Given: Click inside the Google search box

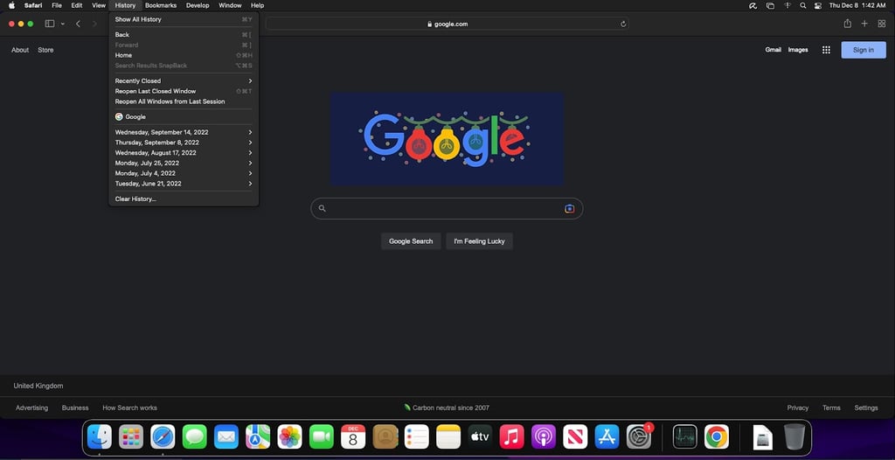Looking at the screenshot, I should tap(447, 208).
